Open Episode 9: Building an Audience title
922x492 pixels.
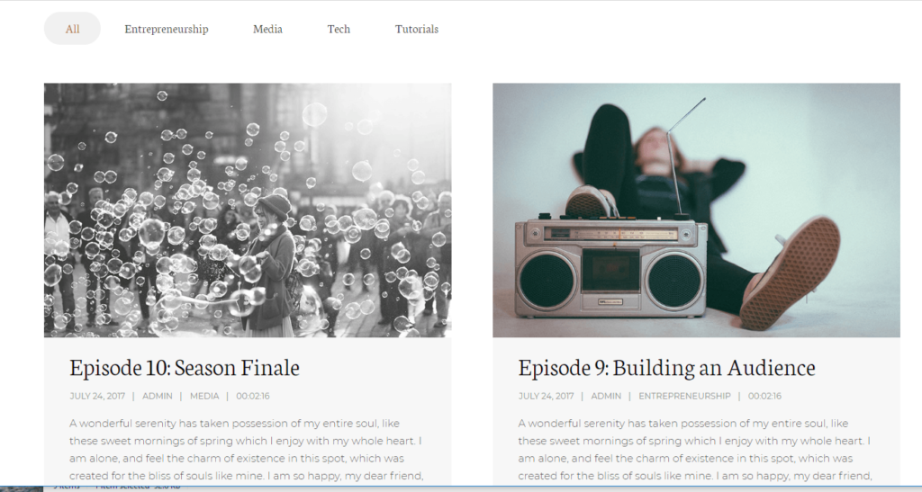coord(667,368)
